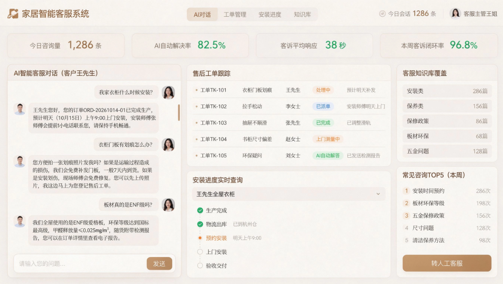Click the orange dot for 预约安装
Viewport: 503px width, 284px height.
click(x=200, y=238)
